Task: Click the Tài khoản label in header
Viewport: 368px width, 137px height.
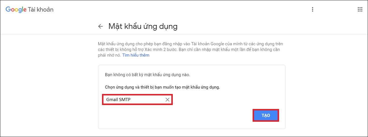Action: [41, 10]
